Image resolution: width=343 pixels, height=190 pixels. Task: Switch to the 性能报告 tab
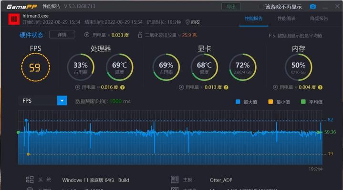[x=253, y=19]
